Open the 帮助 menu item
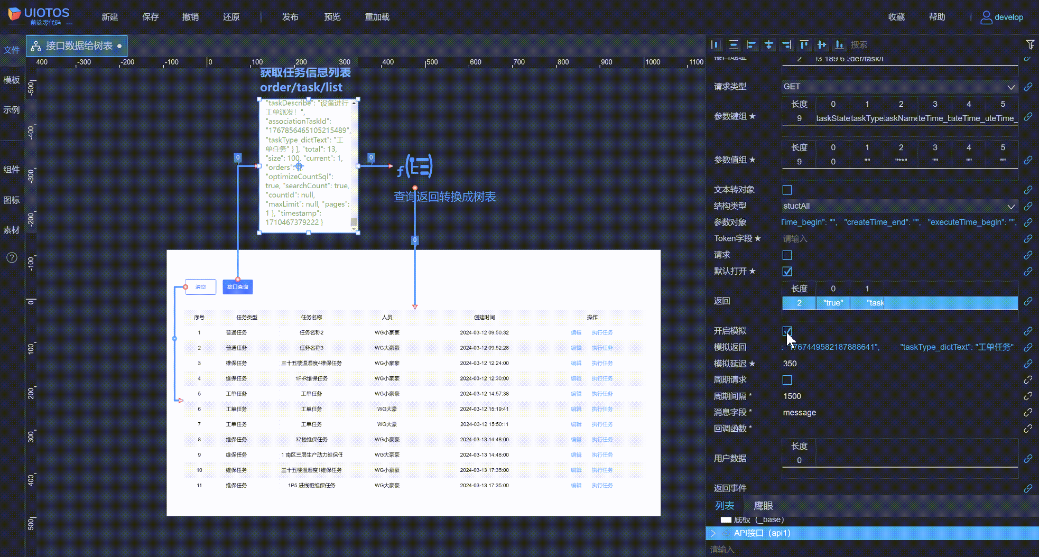 [x=938, y=17]
